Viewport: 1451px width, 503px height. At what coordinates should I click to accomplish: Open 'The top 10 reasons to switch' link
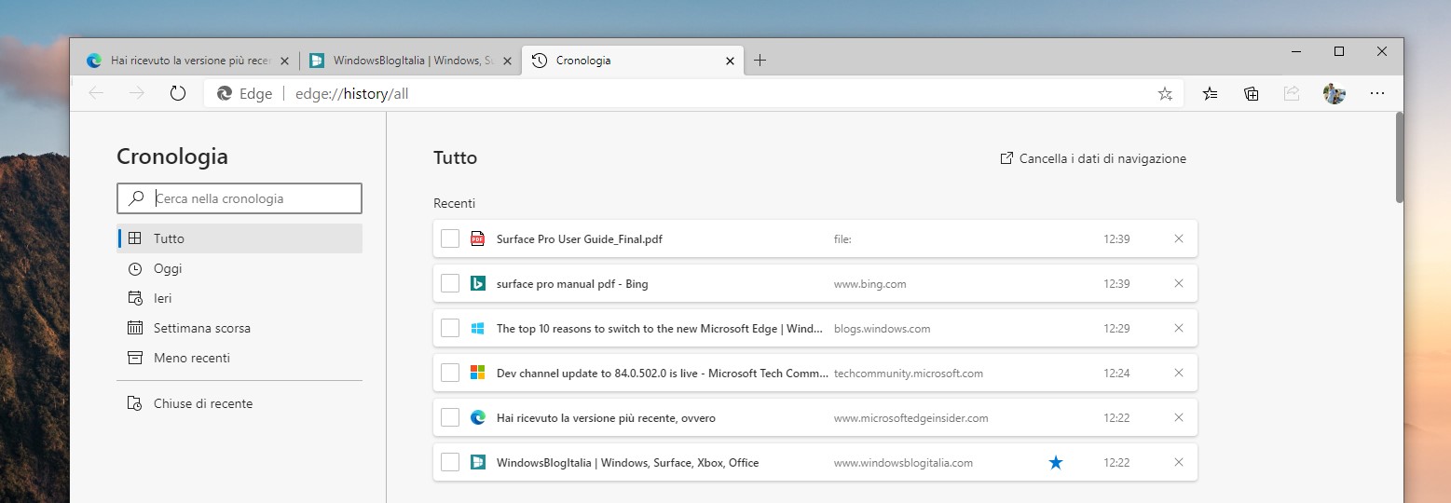pyautogui.click(x=660, y=328)
